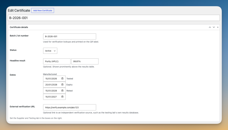The width and height of the screenshot is (228, 130).
Task: Click the hint 'Optional. Shown prominently above the results table.'
Action: click(x=69, y=67)
